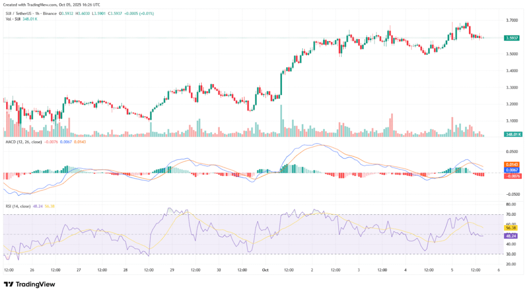Click the orange 0.0143 MACD signal tag

pos(512,164)
